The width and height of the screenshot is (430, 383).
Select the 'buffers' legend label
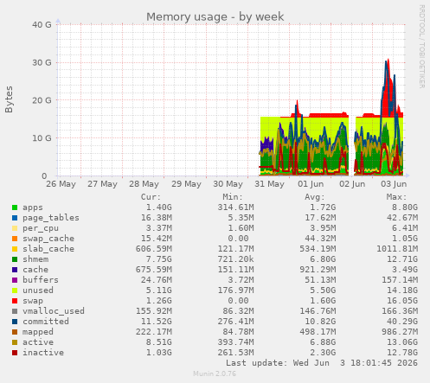[x=41, y=280]
